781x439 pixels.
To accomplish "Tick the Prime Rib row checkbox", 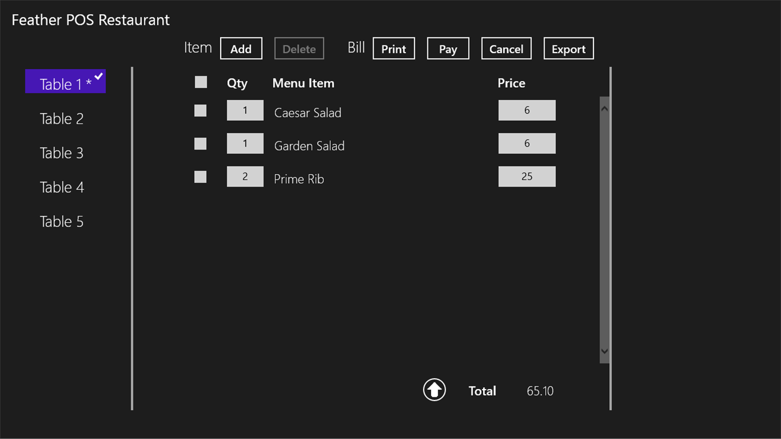I will click(201, 177).
